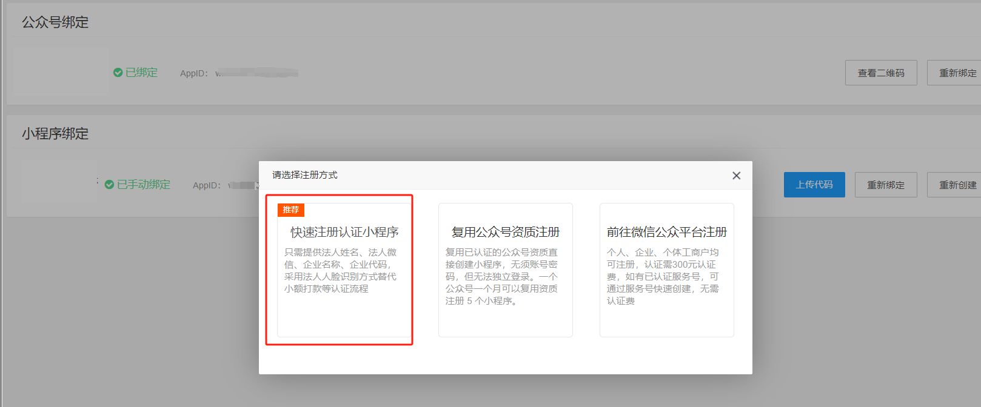
Task: Click the AppID value in 小程序绑定
Action: pyautogui.click(x=242, y=185)
